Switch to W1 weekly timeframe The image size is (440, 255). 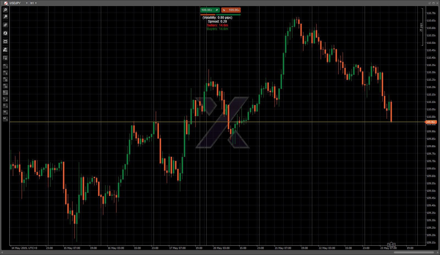(5, 112)
